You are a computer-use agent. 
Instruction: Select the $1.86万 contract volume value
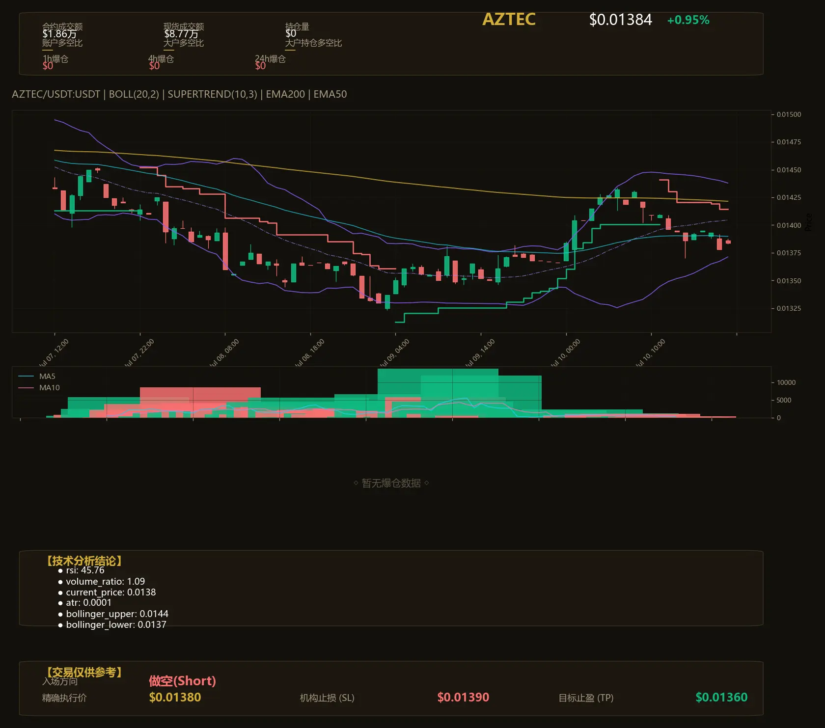[x=59, y=34]
